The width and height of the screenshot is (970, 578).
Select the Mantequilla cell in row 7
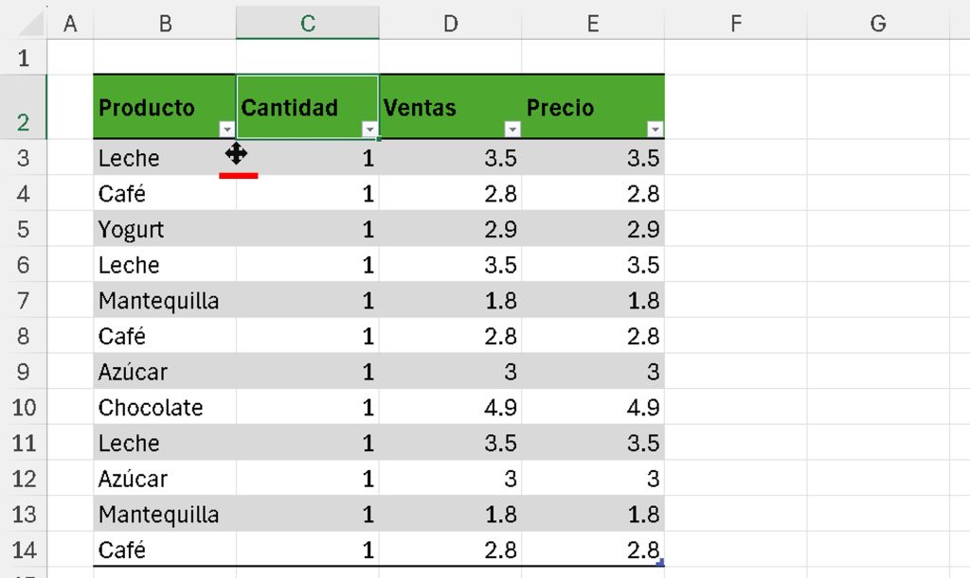[x=158, y=301]
